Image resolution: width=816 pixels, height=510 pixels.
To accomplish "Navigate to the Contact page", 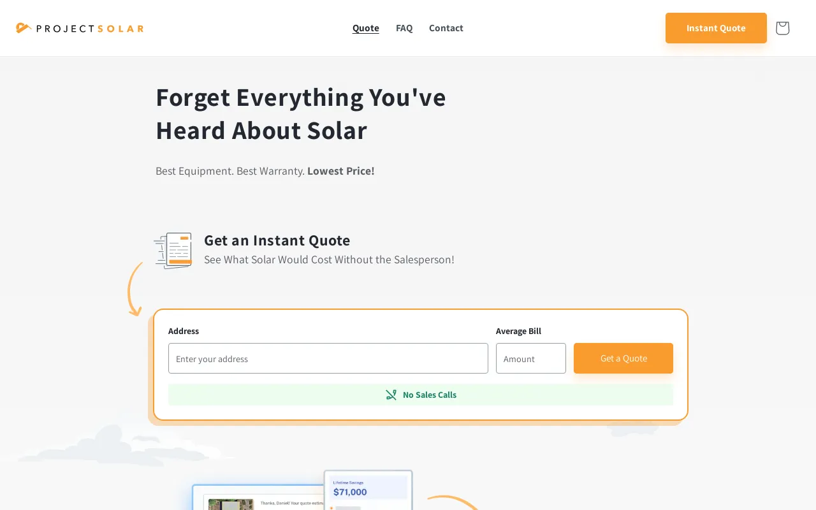I will (x=446, y=28).
